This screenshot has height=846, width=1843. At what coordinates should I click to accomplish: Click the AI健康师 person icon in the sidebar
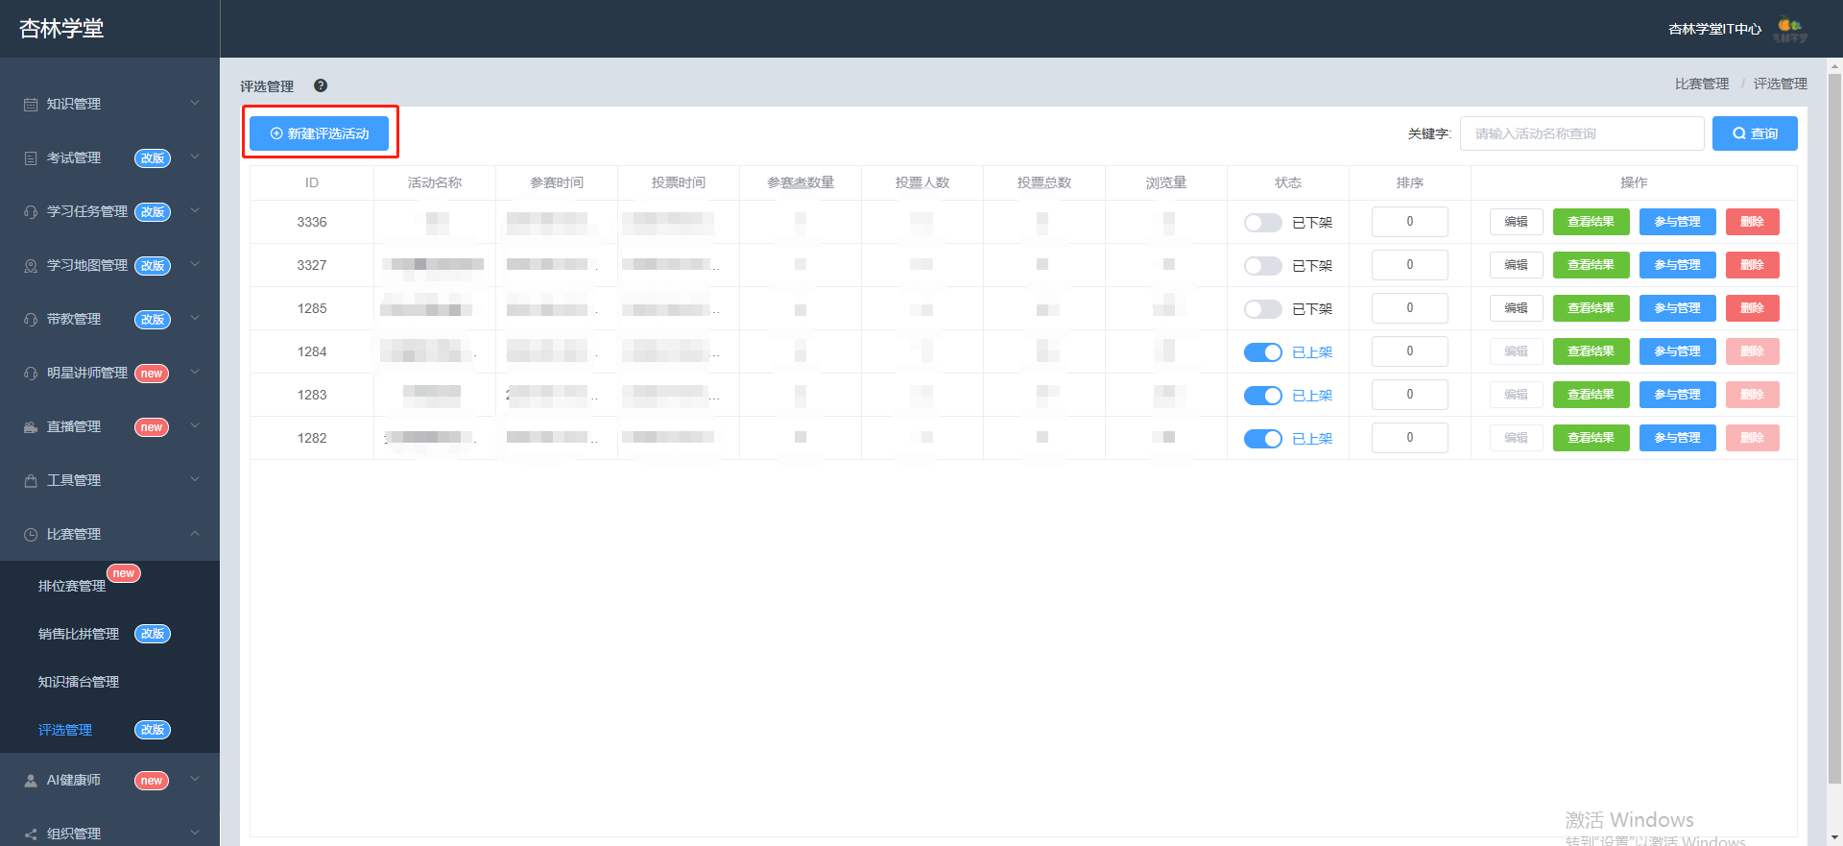pos(31,780)
